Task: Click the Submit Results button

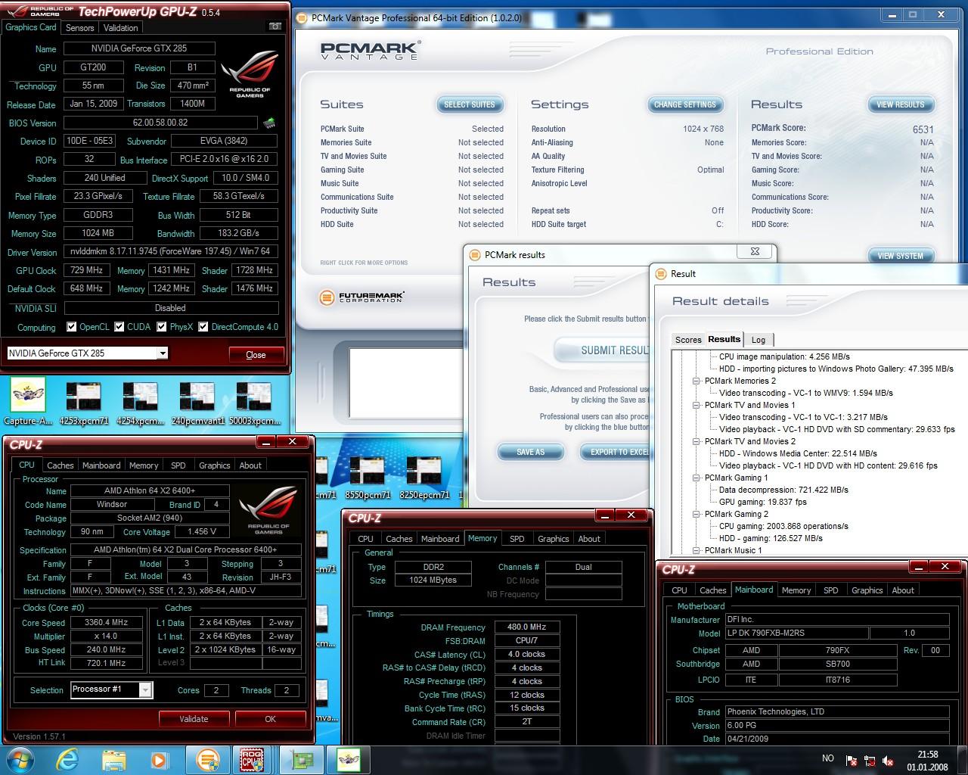Action: point(603,350)
